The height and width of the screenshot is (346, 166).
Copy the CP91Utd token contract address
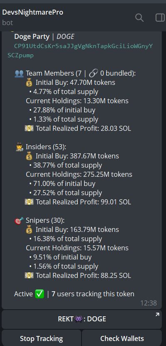pyautogui.click(x=80, y=51)
